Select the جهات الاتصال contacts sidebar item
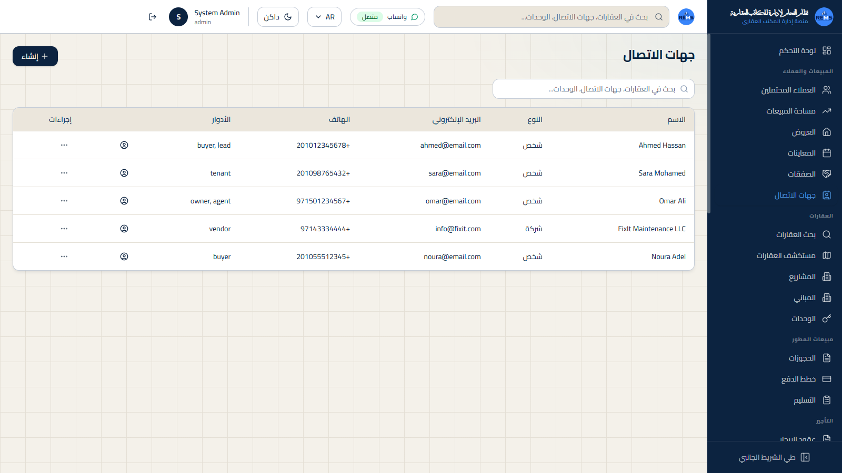842x473 pixels. click(795, 195)
